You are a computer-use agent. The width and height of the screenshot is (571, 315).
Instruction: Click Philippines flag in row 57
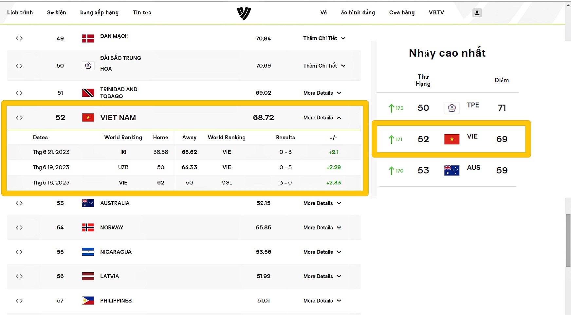coord(88,301)
